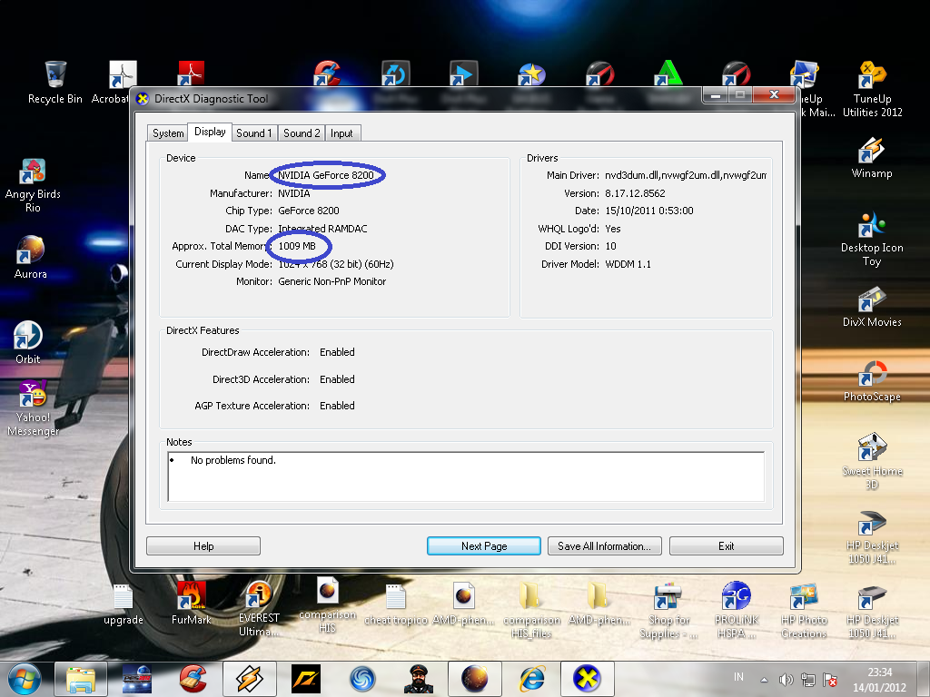Select the cheat tropico text file

pos(396,605)
